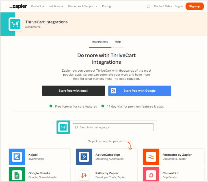Select the Integrations tab
Screen dimensions: 208x182
[x=100, y=42]
